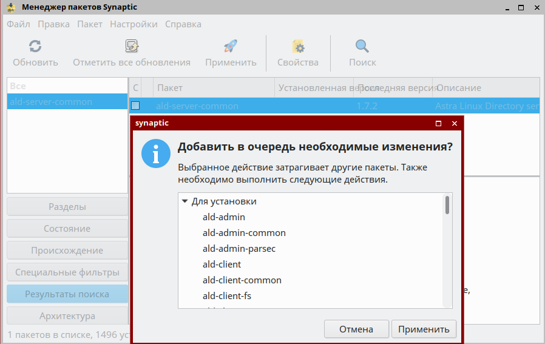Open Свойства package properties icon
Viewport: 545px width, 344px height.
(x=298, y=46)
